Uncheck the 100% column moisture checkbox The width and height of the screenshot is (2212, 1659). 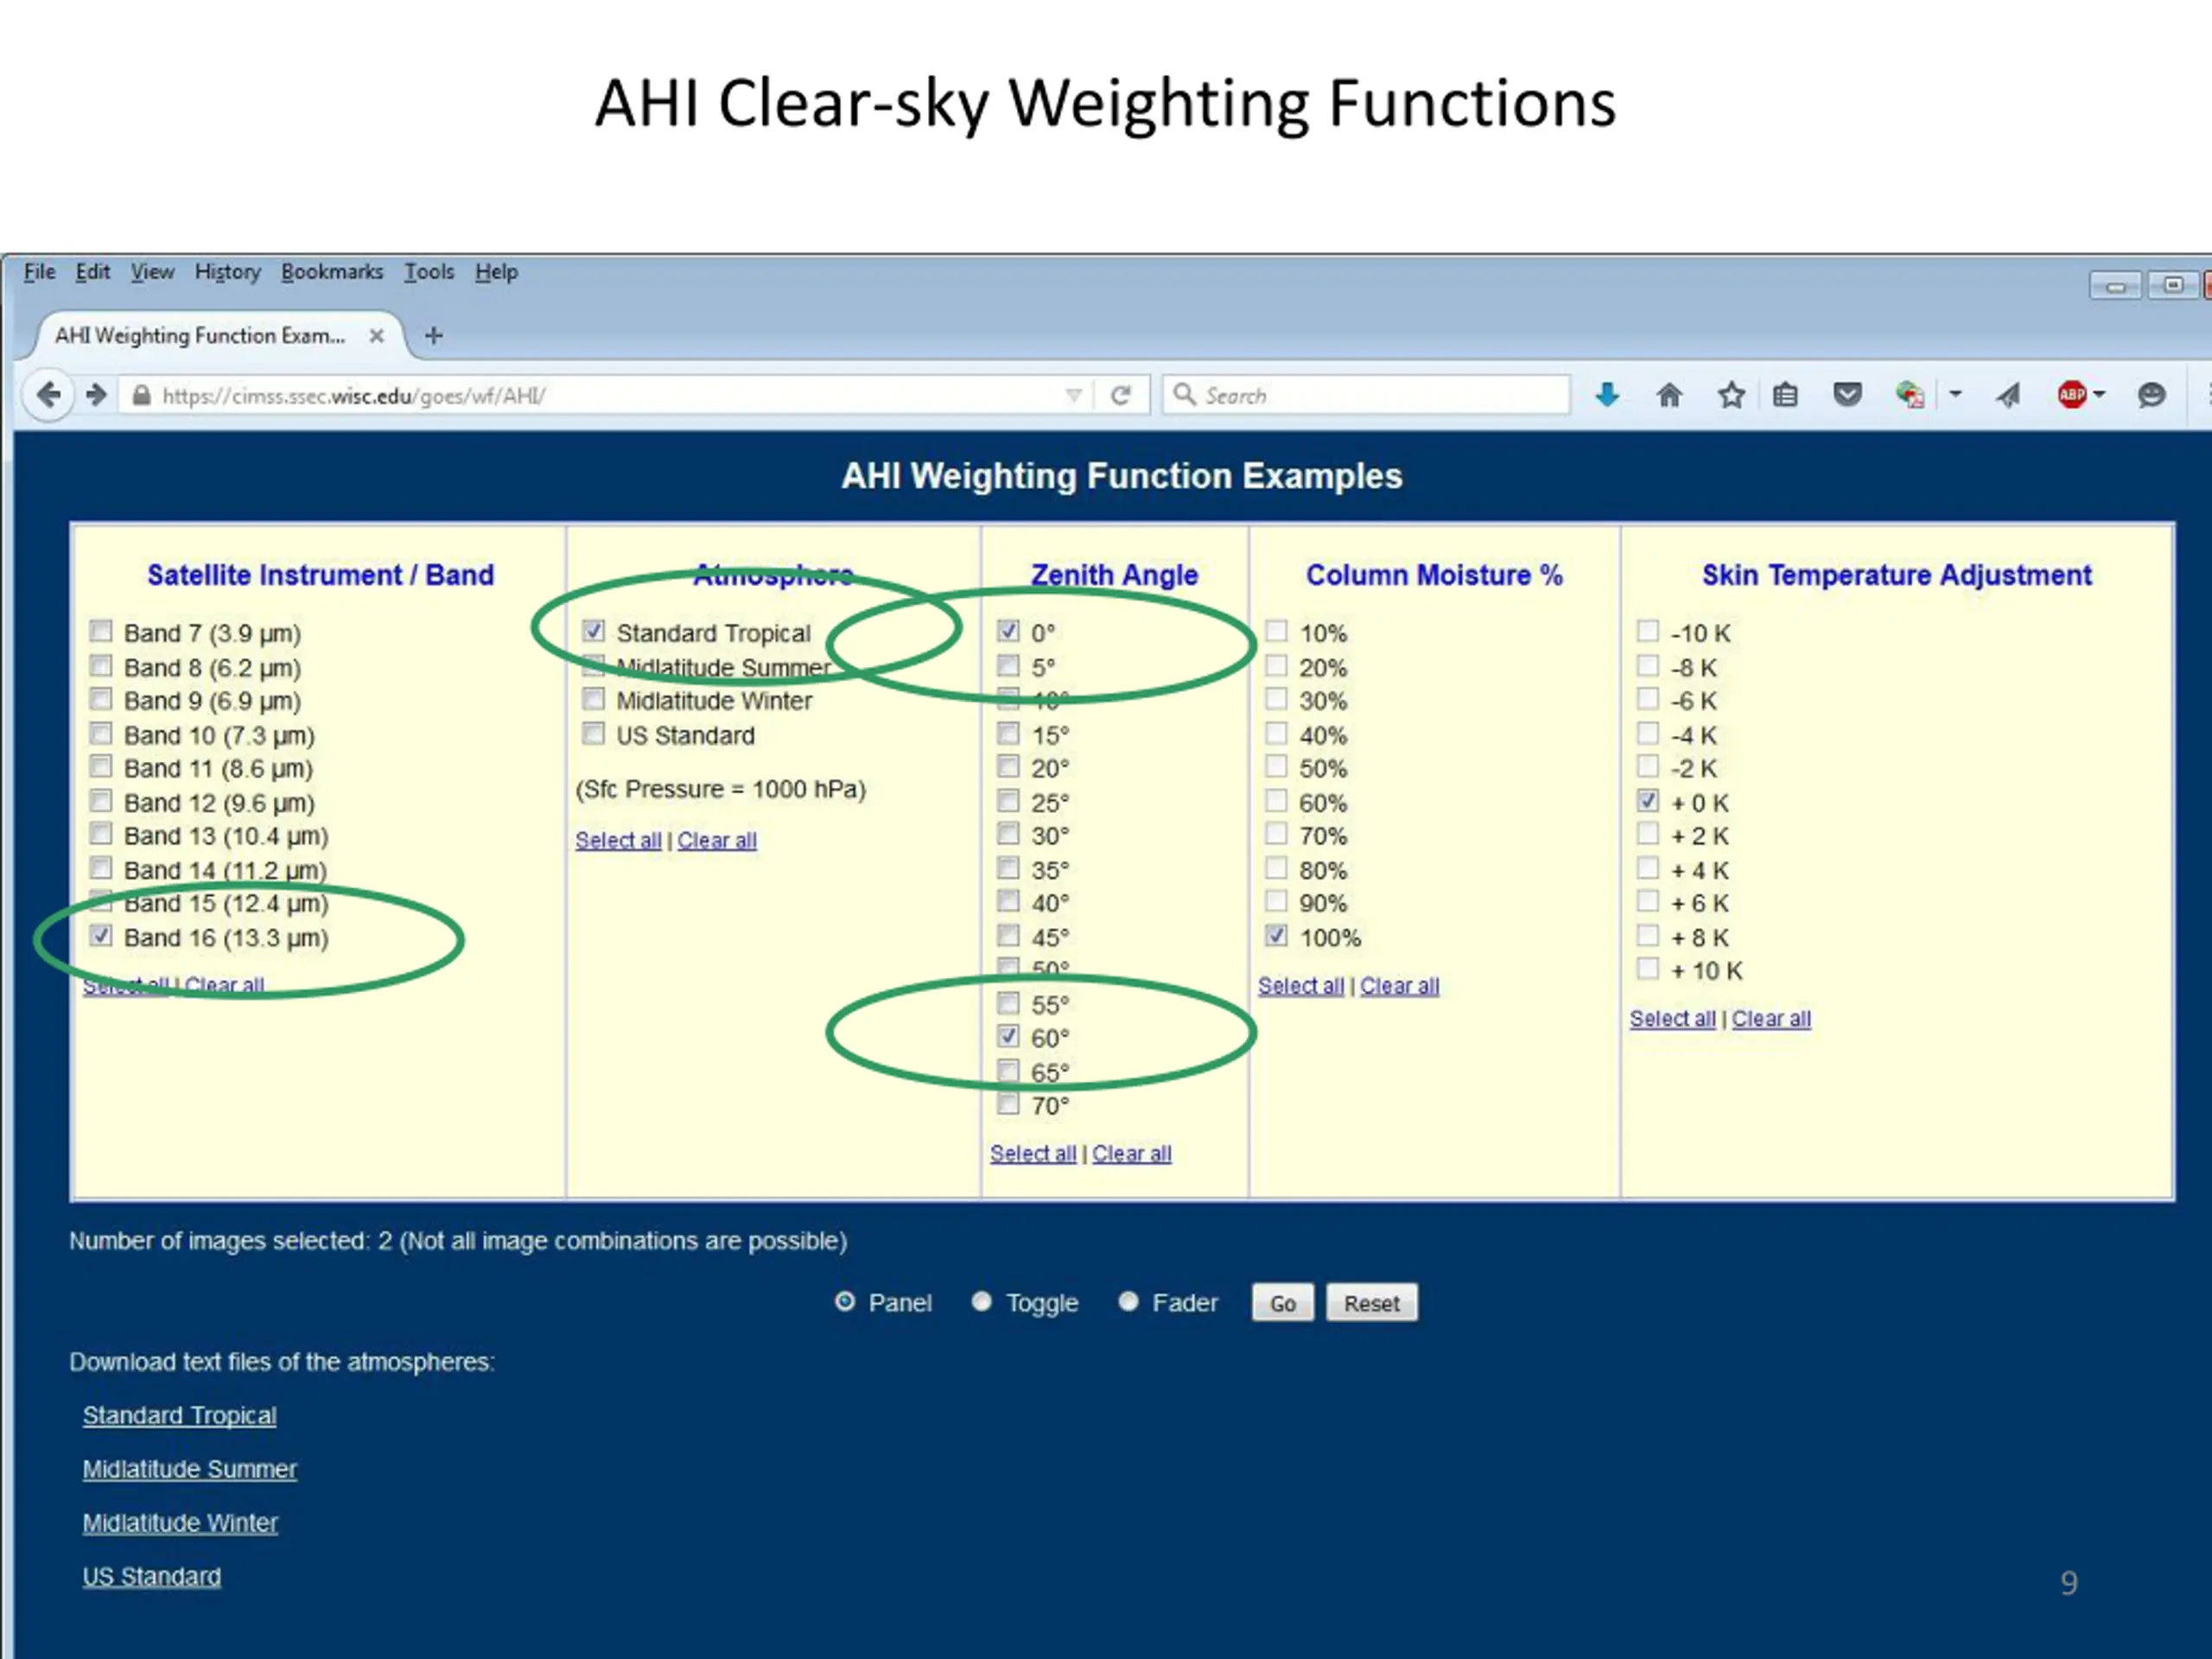[x=1276, y=936]
